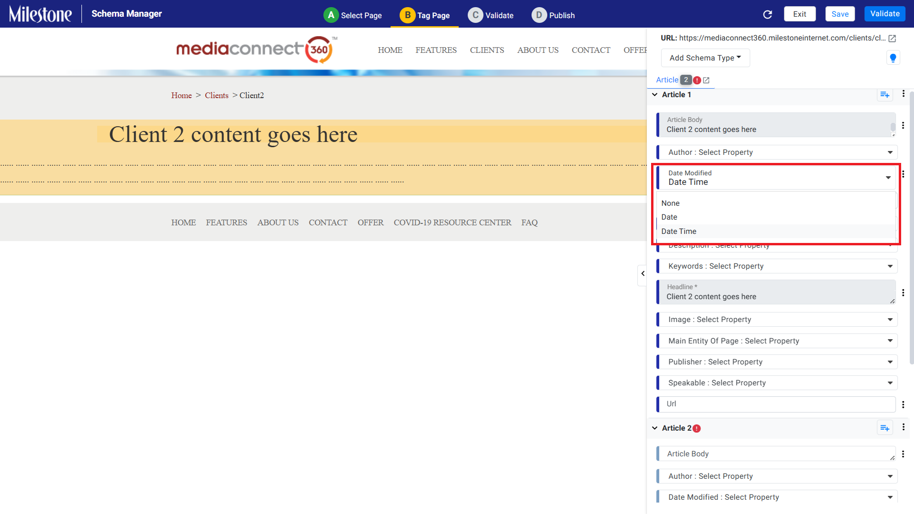914x514 pixels.
Task: Select the Client 2 content goes here heading
Action: click(x=233, y=134)
